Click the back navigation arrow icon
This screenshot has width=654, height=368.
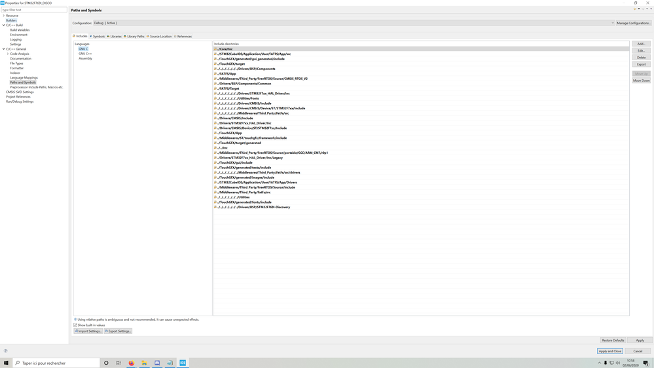(635, 9)
